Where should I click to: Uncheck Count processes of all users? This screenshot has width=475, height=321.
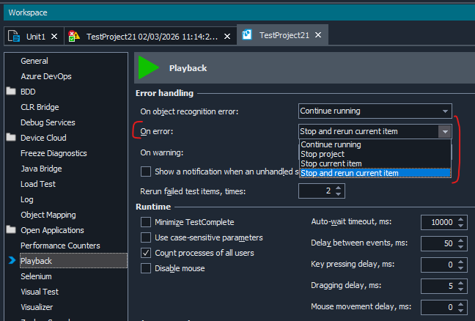click(x=146, y=253)
